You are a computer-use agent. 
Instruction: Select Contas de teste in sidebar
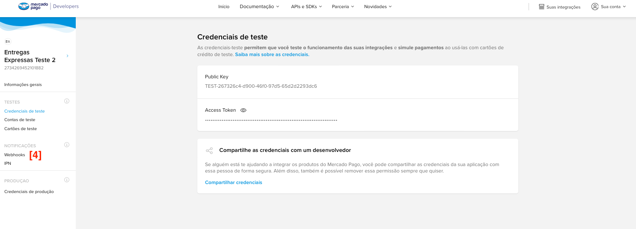[20, 120]
